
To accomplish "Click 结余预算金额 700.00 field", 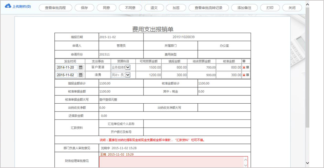I will [x=202, y=68].
